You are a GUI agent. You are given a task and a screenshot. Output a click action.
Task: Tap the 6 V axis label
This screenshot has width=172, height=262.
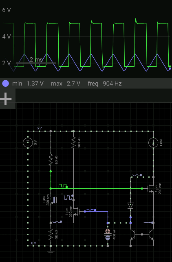(x=7, y=10)
